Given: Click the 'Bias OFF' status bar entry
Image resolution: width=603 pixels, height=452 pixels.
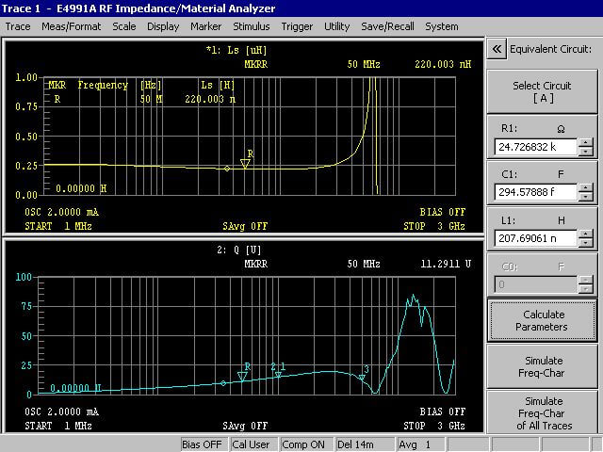Looking at the screenshot, I should tap(202, 444).
